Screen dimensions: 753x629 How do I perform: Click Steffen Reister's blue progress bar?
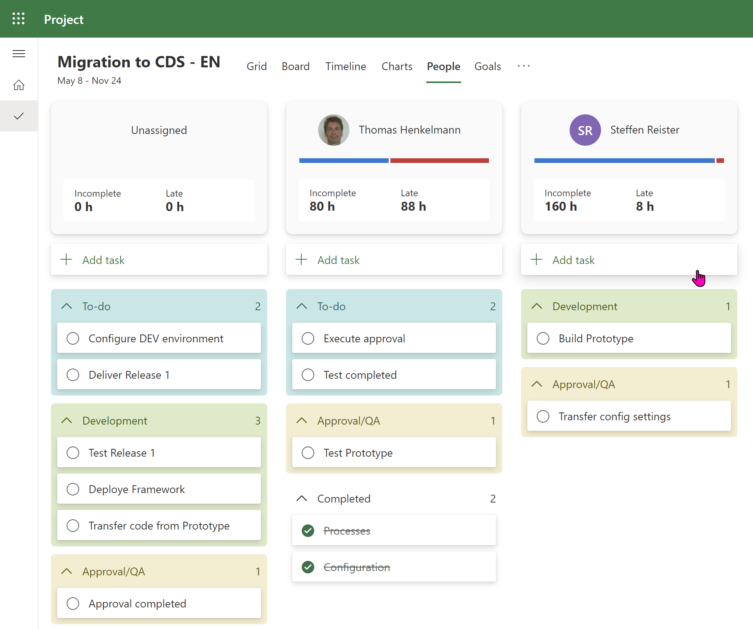pyautogui.click(x=623, y=160)
